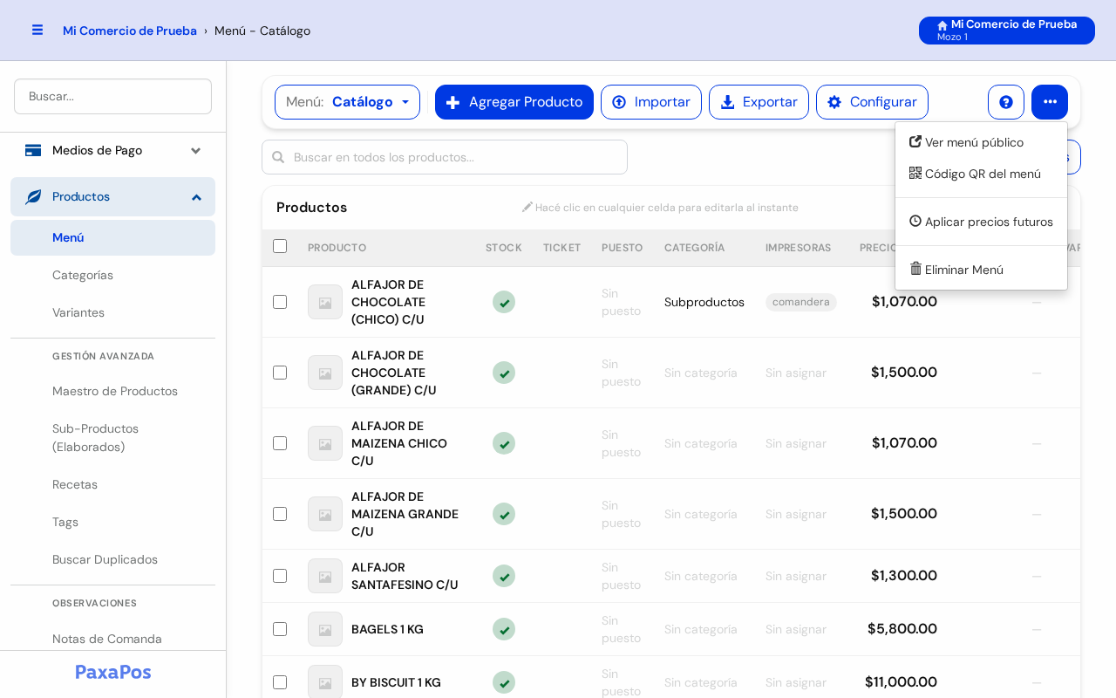Click the stock check icon for ALFAJOR SANTAFESINO C/U

[x=504, y=576]
